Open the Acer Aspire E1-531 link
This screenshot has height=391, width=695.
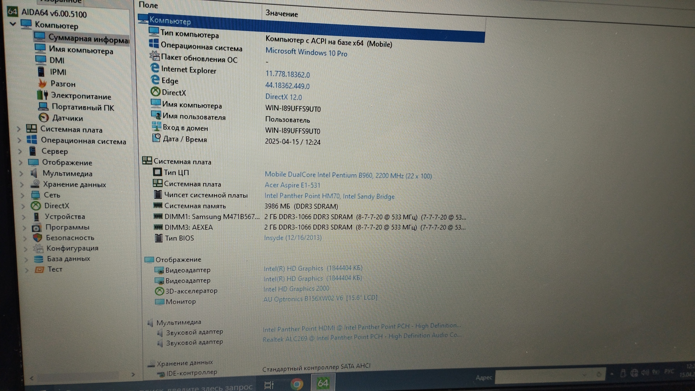tap(292, 185)
